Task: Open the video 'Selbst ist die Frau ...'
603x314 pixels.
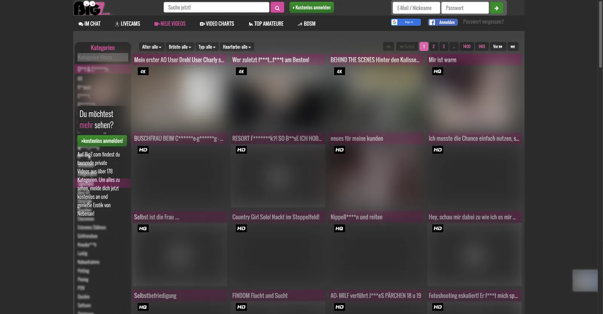Action: point(156,217)
